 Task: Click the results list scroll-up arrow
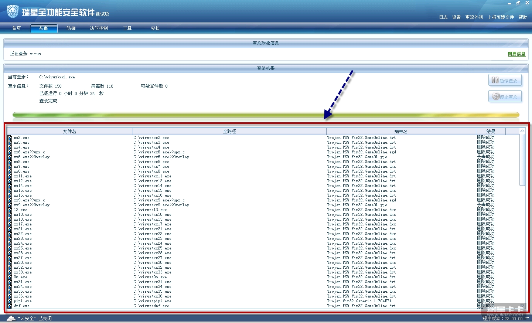coord(522,131)
